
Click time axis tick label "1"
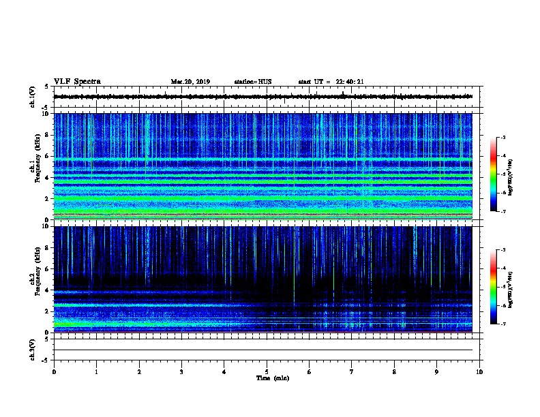pos(96,372)
